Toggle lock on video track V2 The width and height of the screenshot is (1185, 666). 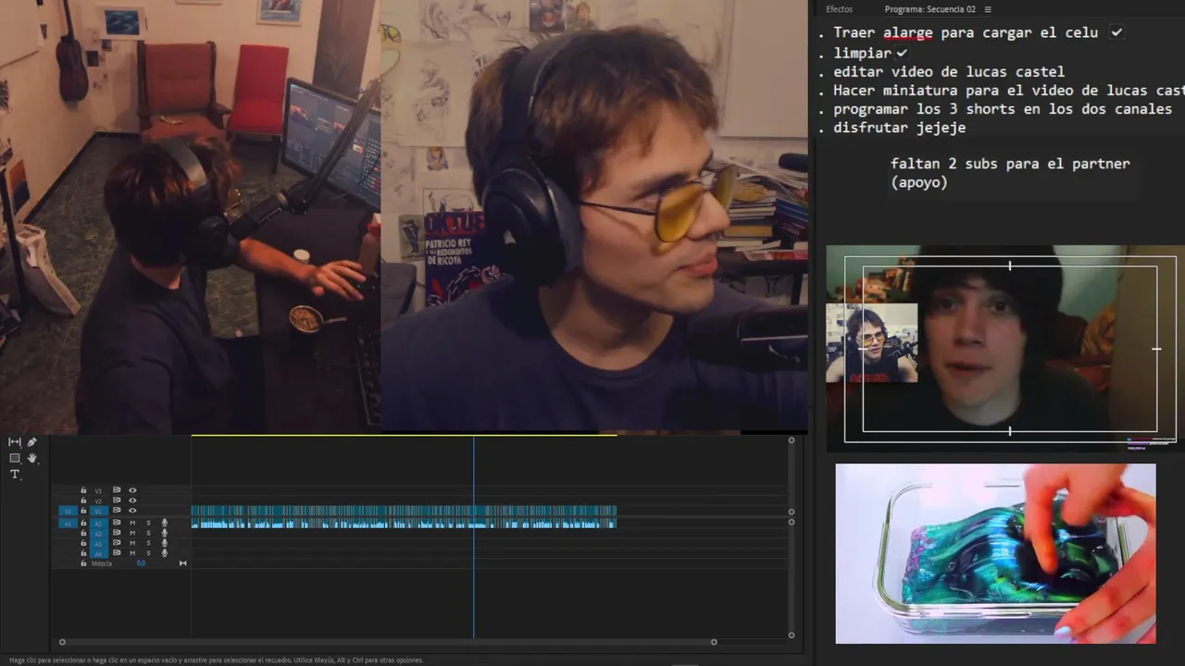point(83,500)
